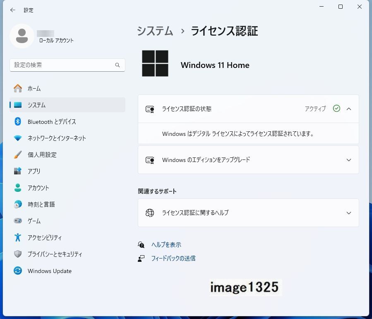The image size is (372, 319).
Task: Collapse the ライセンス認証の状態 section
Action: click(349, 109)
